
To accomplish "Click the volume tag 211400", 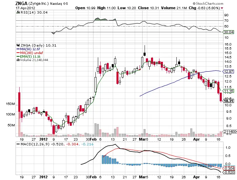I will (230, 131).
